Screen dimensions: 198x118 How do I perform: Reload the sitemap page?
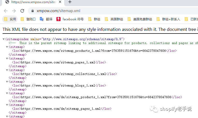coord(22,11)
